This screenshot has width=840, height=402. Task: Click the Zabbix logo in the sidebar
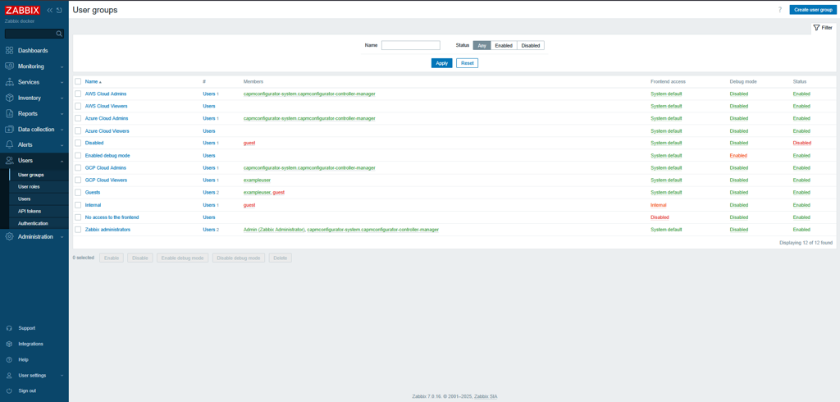pos(23,11)
